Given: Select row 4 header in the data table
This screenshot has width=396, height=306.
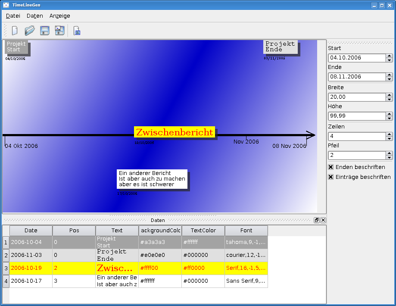Looking at the screenshot, I should tap(6, 281).
